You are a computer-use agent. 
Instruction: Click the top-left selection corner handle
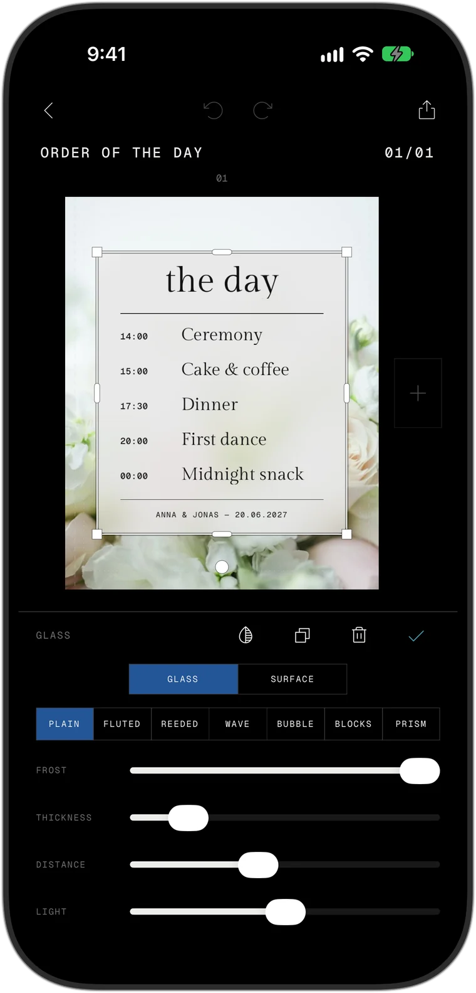pos(97,252)
